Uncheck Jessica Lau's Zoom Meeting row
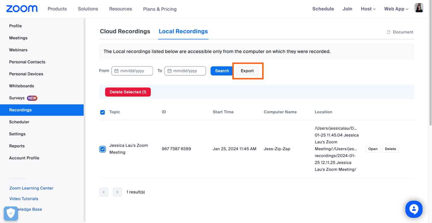This screenshot has width=432, height=223. (x=102, y=149)
